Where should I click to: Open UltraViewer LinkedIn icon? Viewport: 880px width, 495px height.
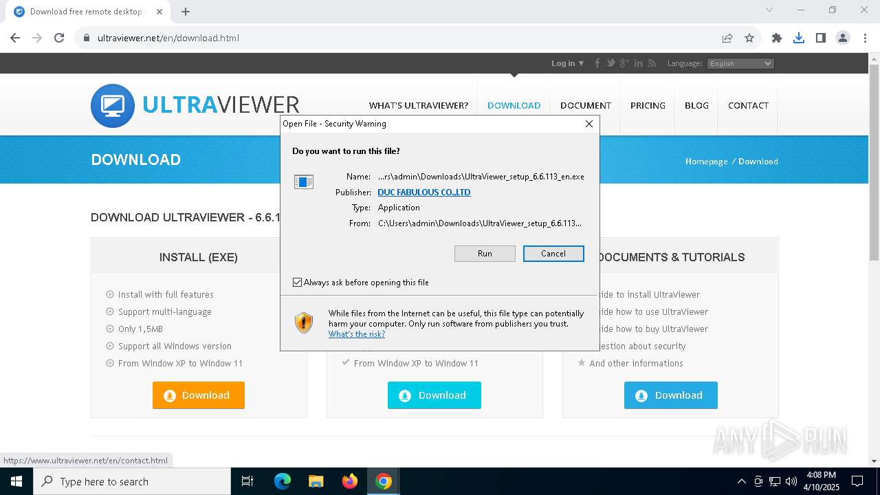pos(639,63)
